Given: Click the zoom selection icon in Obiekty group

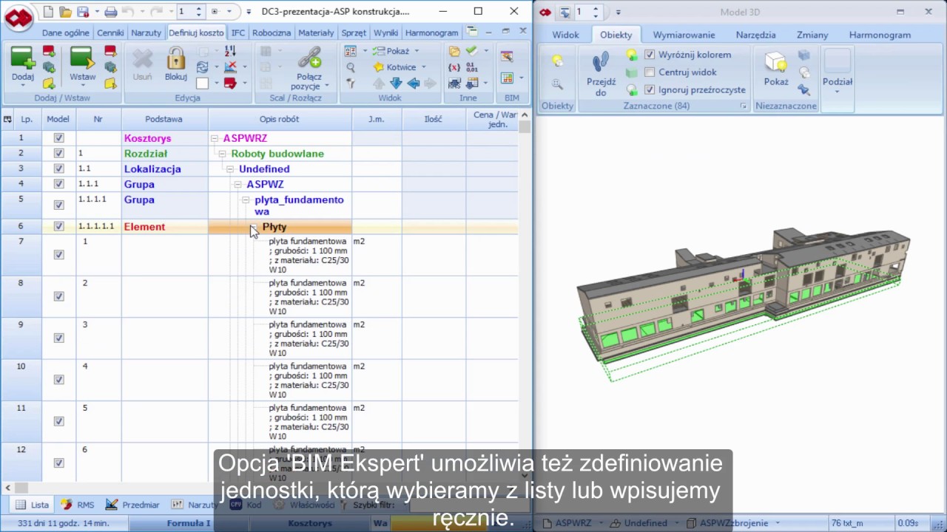Looking at the screenshot, I should 557,84.
